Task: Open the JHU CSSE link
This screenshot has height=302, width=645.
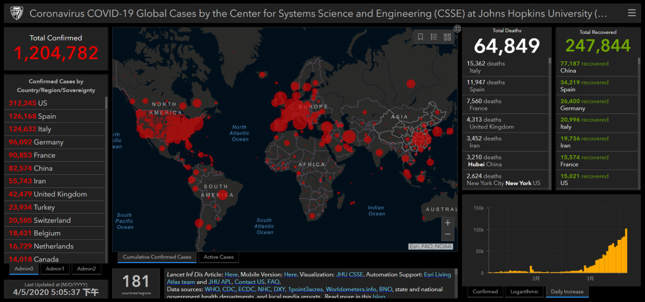Action: pos(349,275)
